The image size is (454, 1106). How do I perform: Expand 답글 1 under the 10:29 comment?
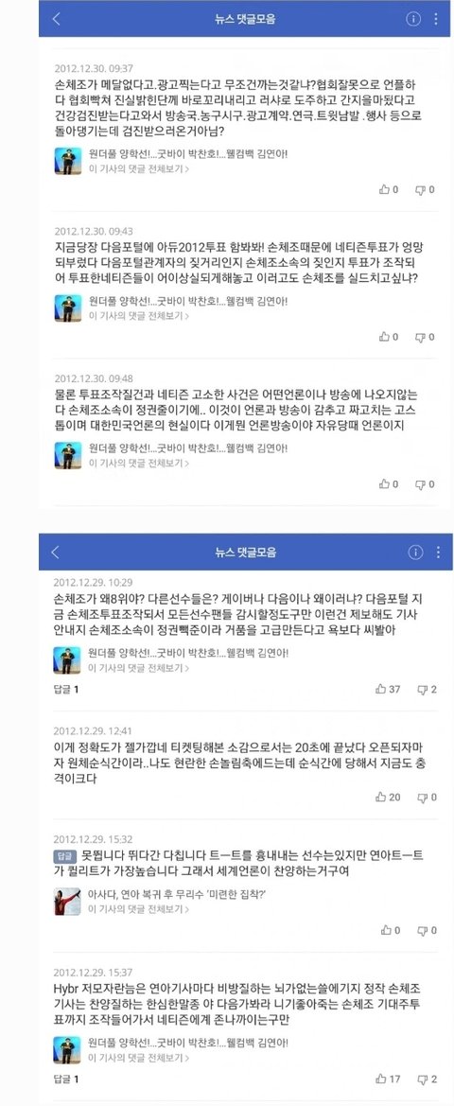[x=66, y=689]
